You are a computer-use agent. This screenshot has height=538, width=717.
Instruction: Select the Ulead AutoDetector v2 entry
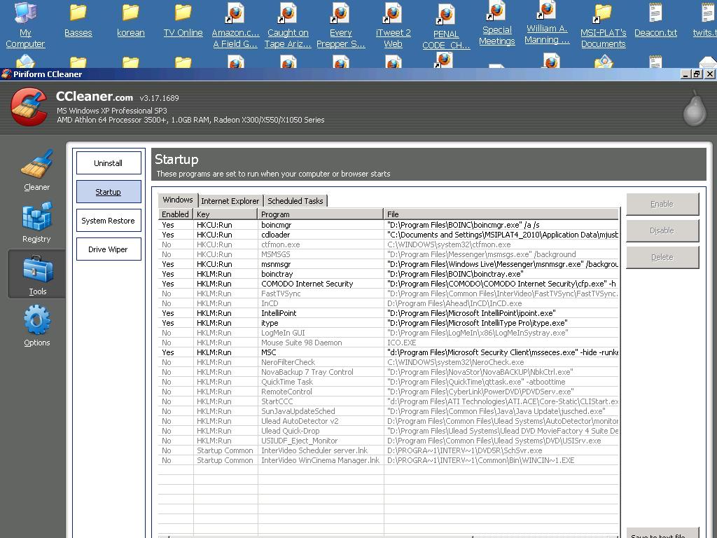point(388,421)
